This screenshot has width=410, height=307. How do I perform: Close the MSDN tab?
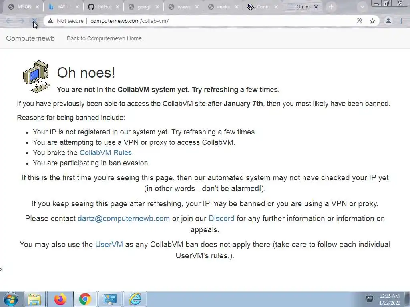click(x=37, y=7)
